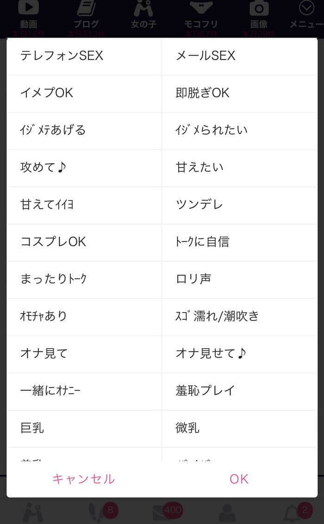This screenshot has width=324, height=524.
Task: Select the イメプOK option
Action: click(84, 93)
